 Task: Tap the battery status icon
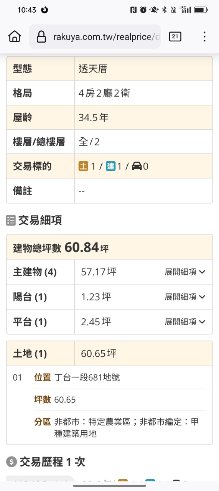(x=201, y=10)
